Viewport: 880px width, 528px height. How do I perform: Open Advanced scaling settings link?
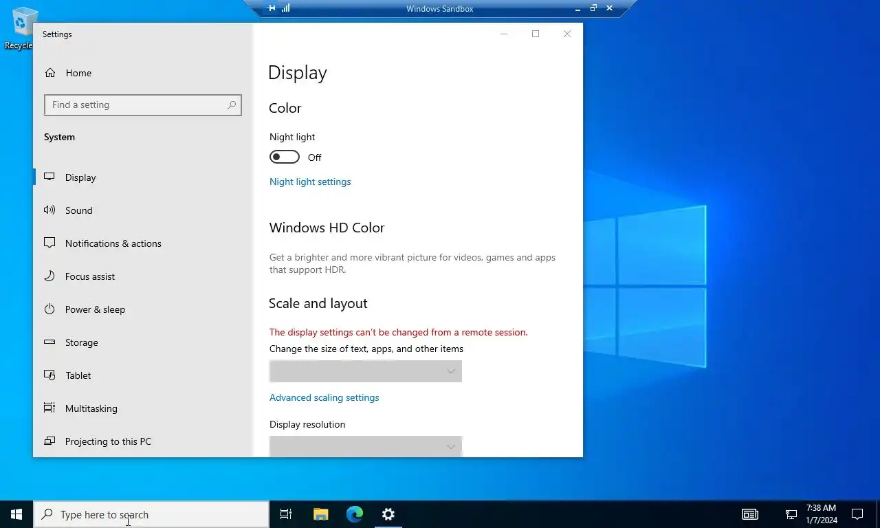324,397
